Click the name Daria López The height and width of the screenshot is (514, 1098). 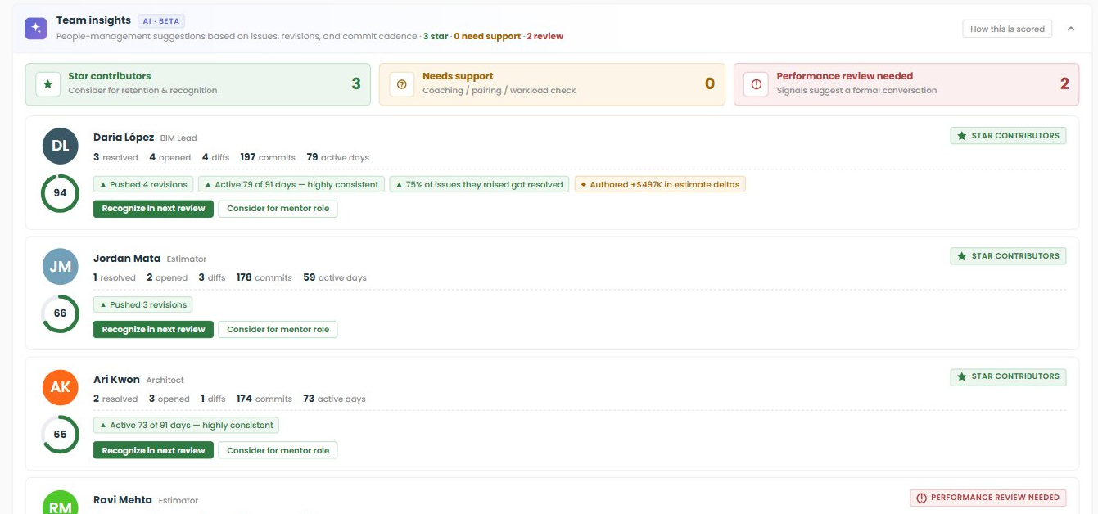point(124,137)
